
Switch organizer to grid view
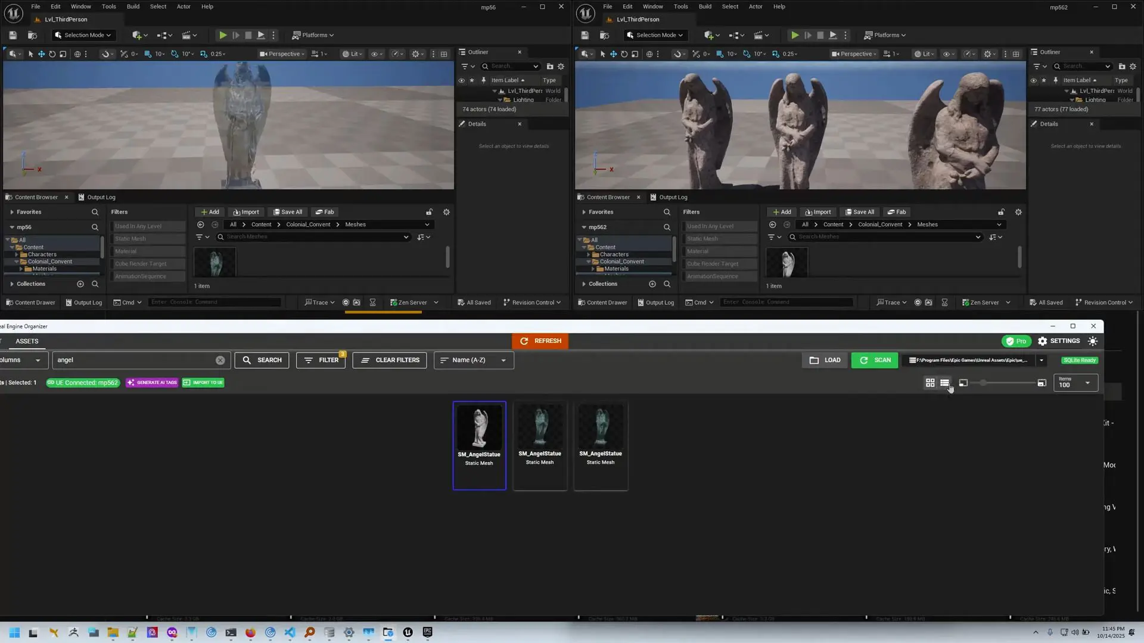(929, 383)
